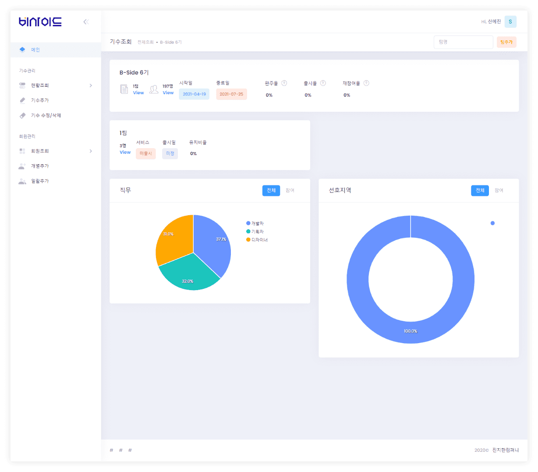
Task: Switch 선호지역 chart to 참여
Action: click(499, 191)
